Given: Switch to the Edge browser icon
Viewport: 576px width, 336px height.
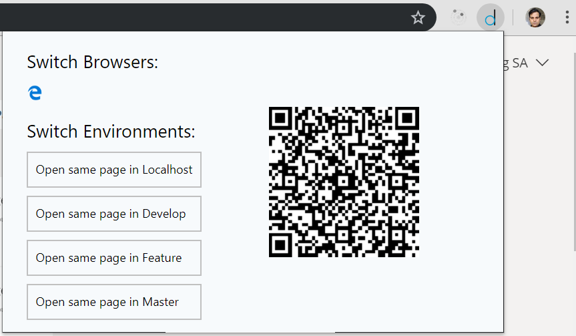Looking at the screenshot, I should point(35,93).
